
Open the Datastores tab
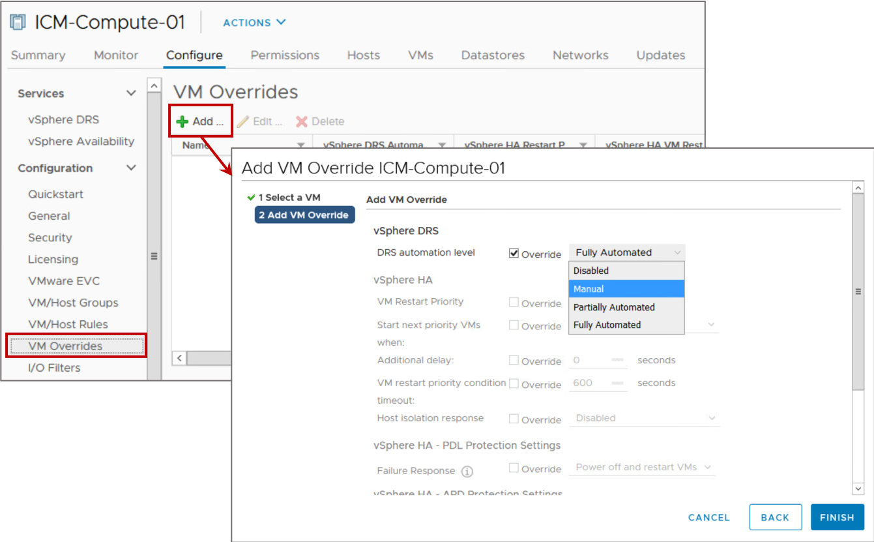pos(493,55)
